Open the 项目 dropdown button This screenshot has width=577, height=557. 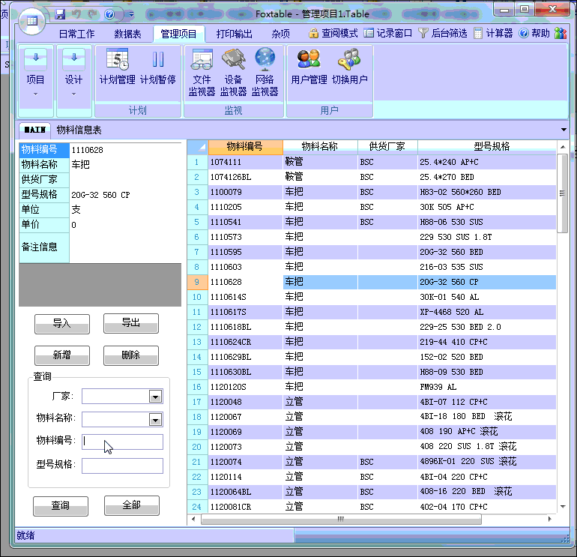[36, 81]
